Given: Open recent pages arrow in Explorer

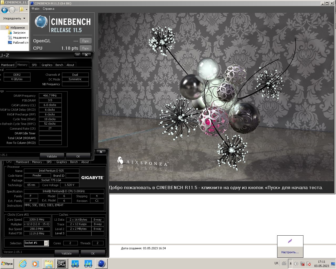Looking at the screenshot, I should click(17, 10).
